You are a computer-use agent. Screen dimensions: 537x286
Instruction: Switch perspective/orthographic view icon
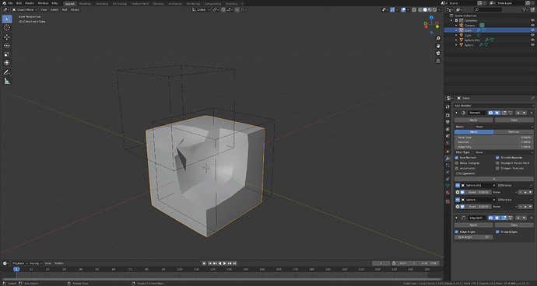(438, 61)
